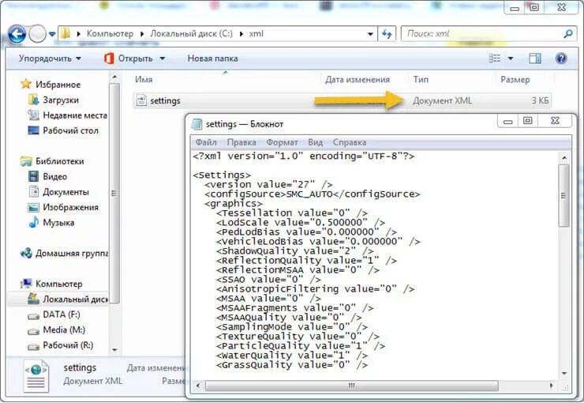Select the settings file in list
Viewport: 584px width, 403px height.
click(342, 100)
